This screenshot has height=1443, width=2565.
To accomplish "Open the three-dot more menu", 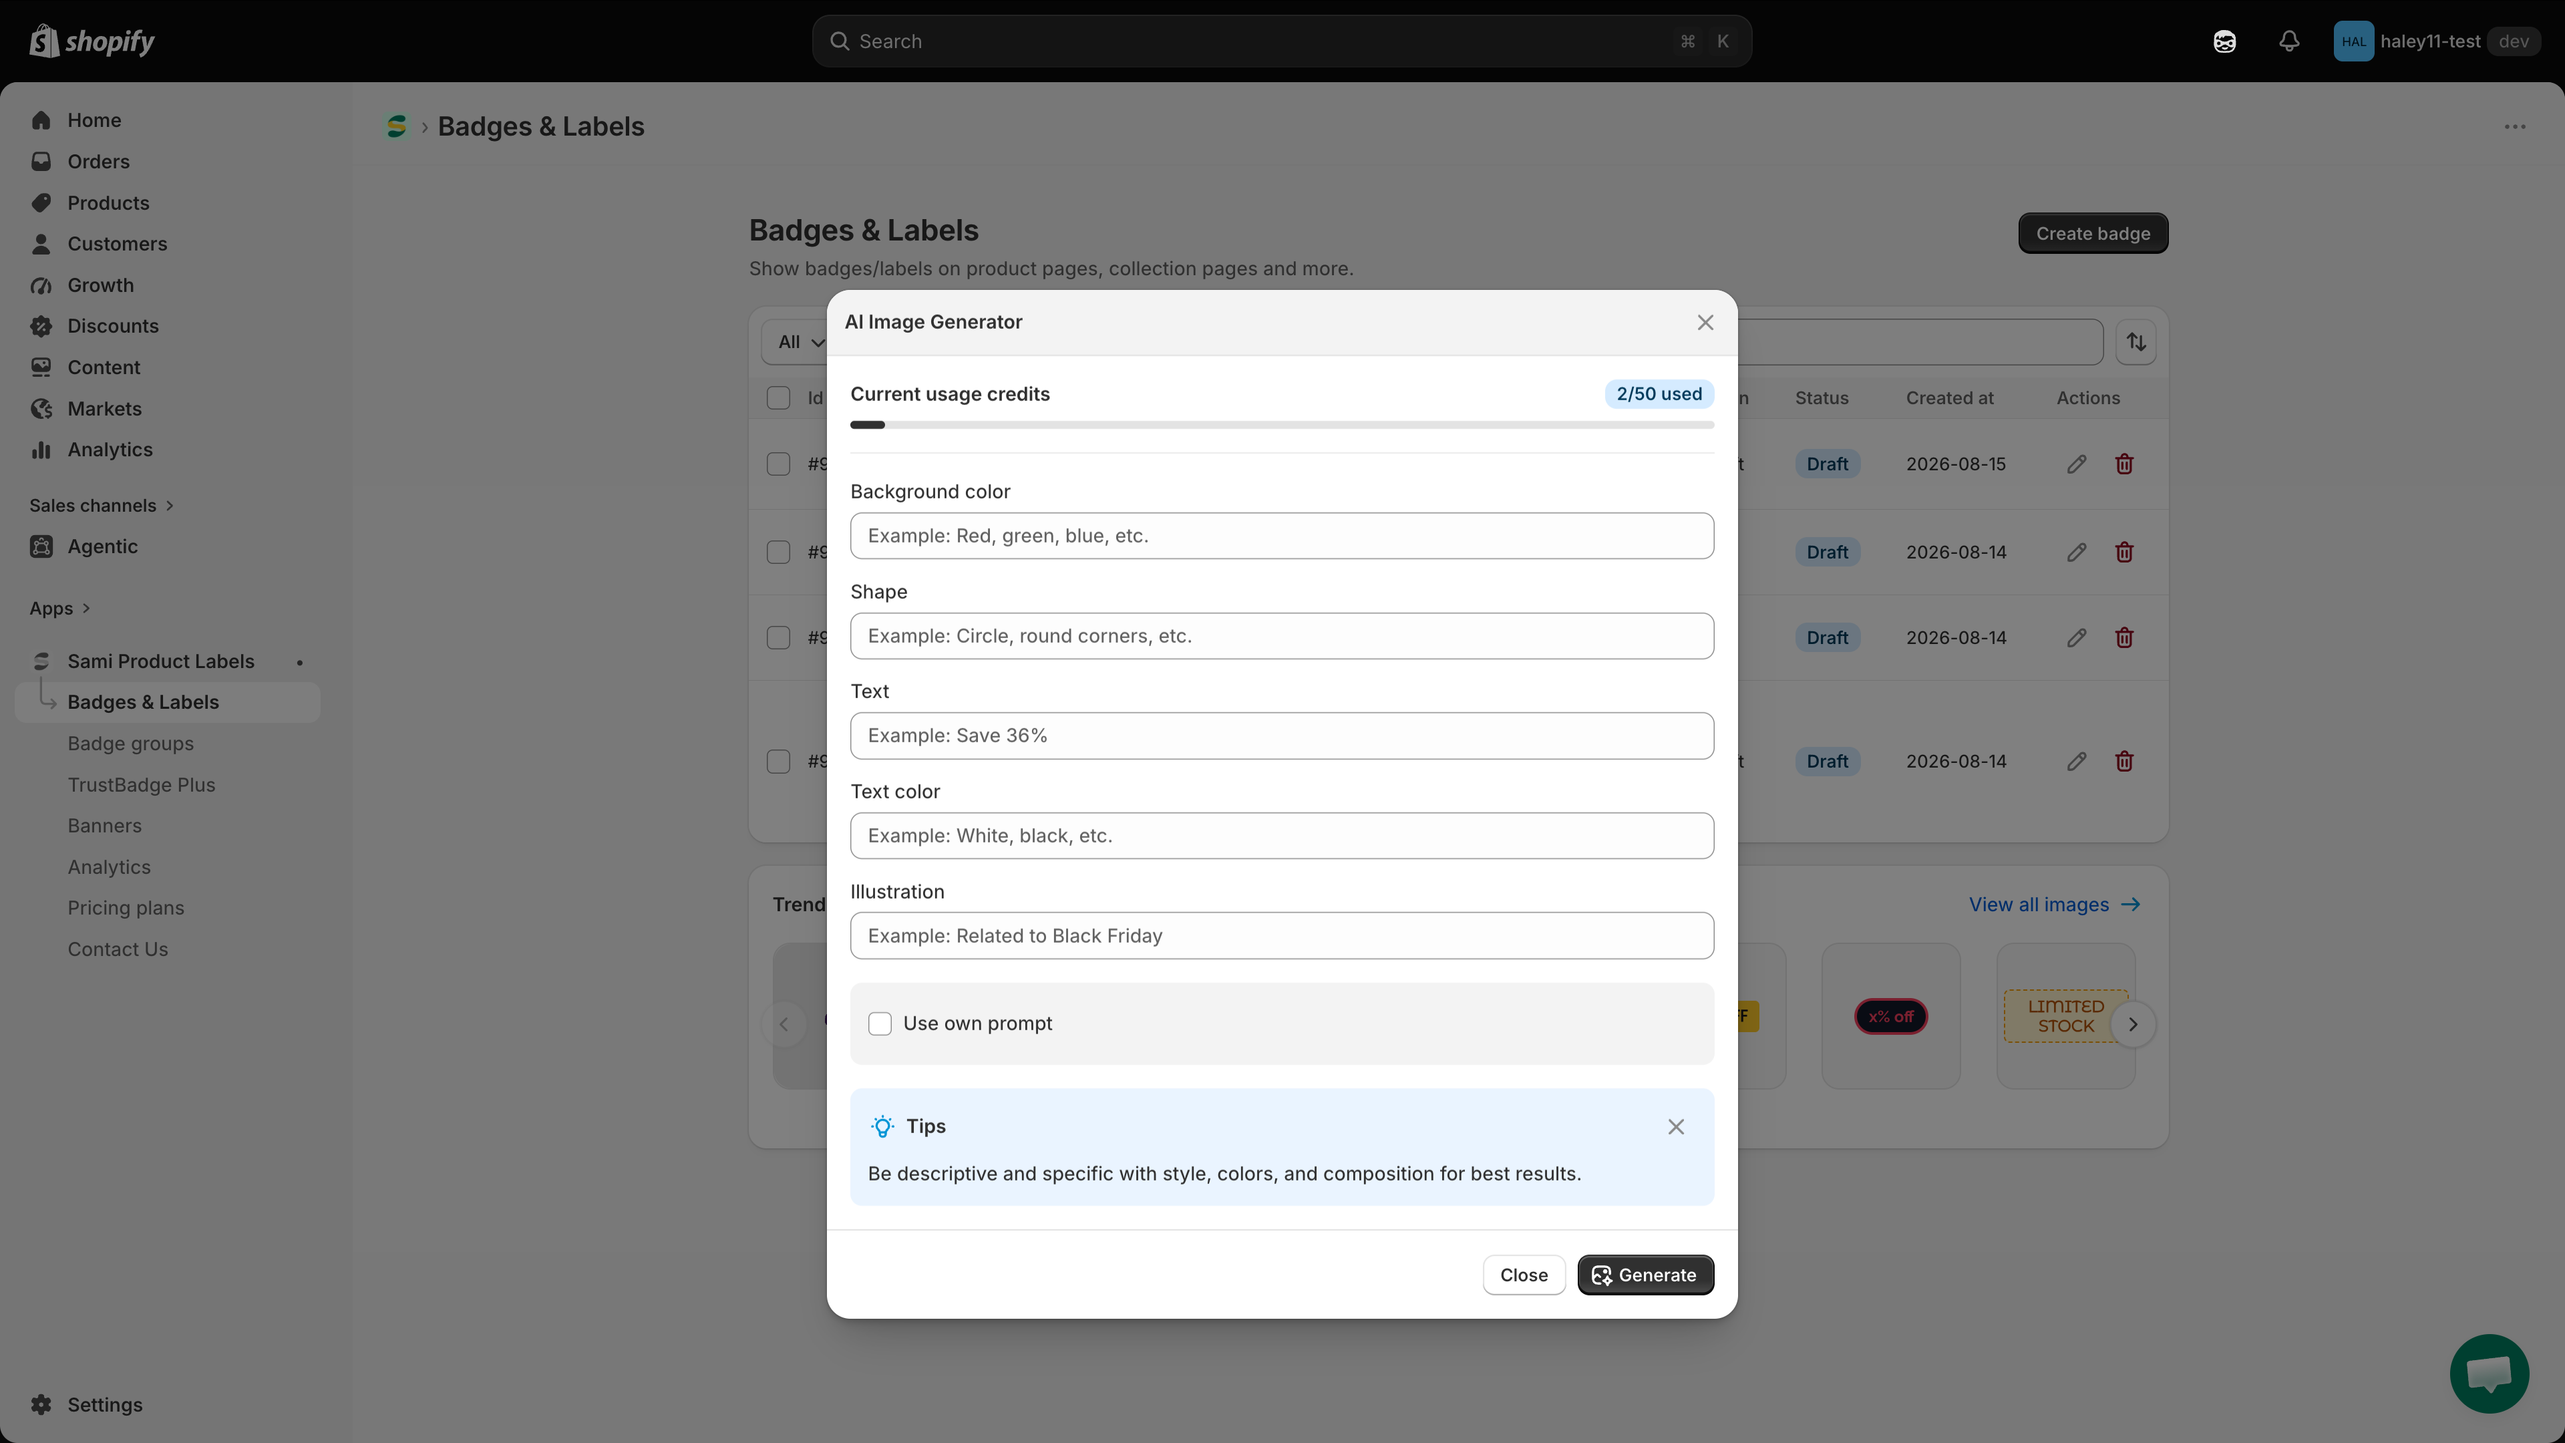I will pyautogui.click(x=2514, y=126).
